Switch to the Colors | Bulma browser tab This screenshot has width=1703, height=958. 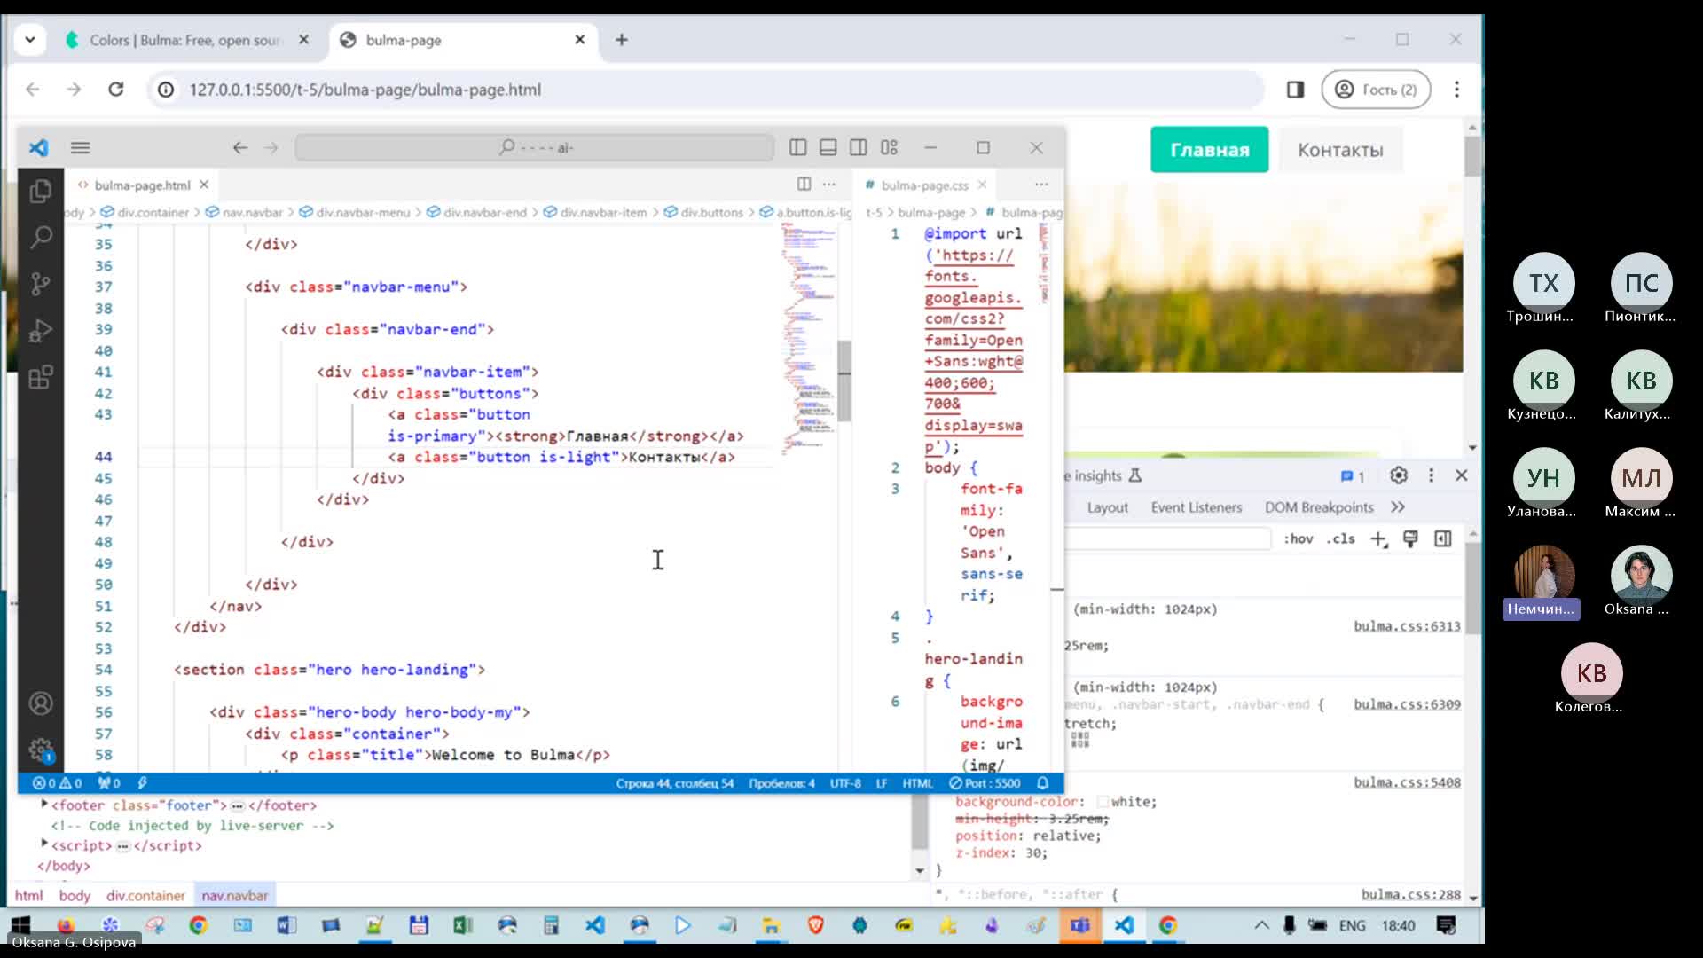[x=186, y=40]
